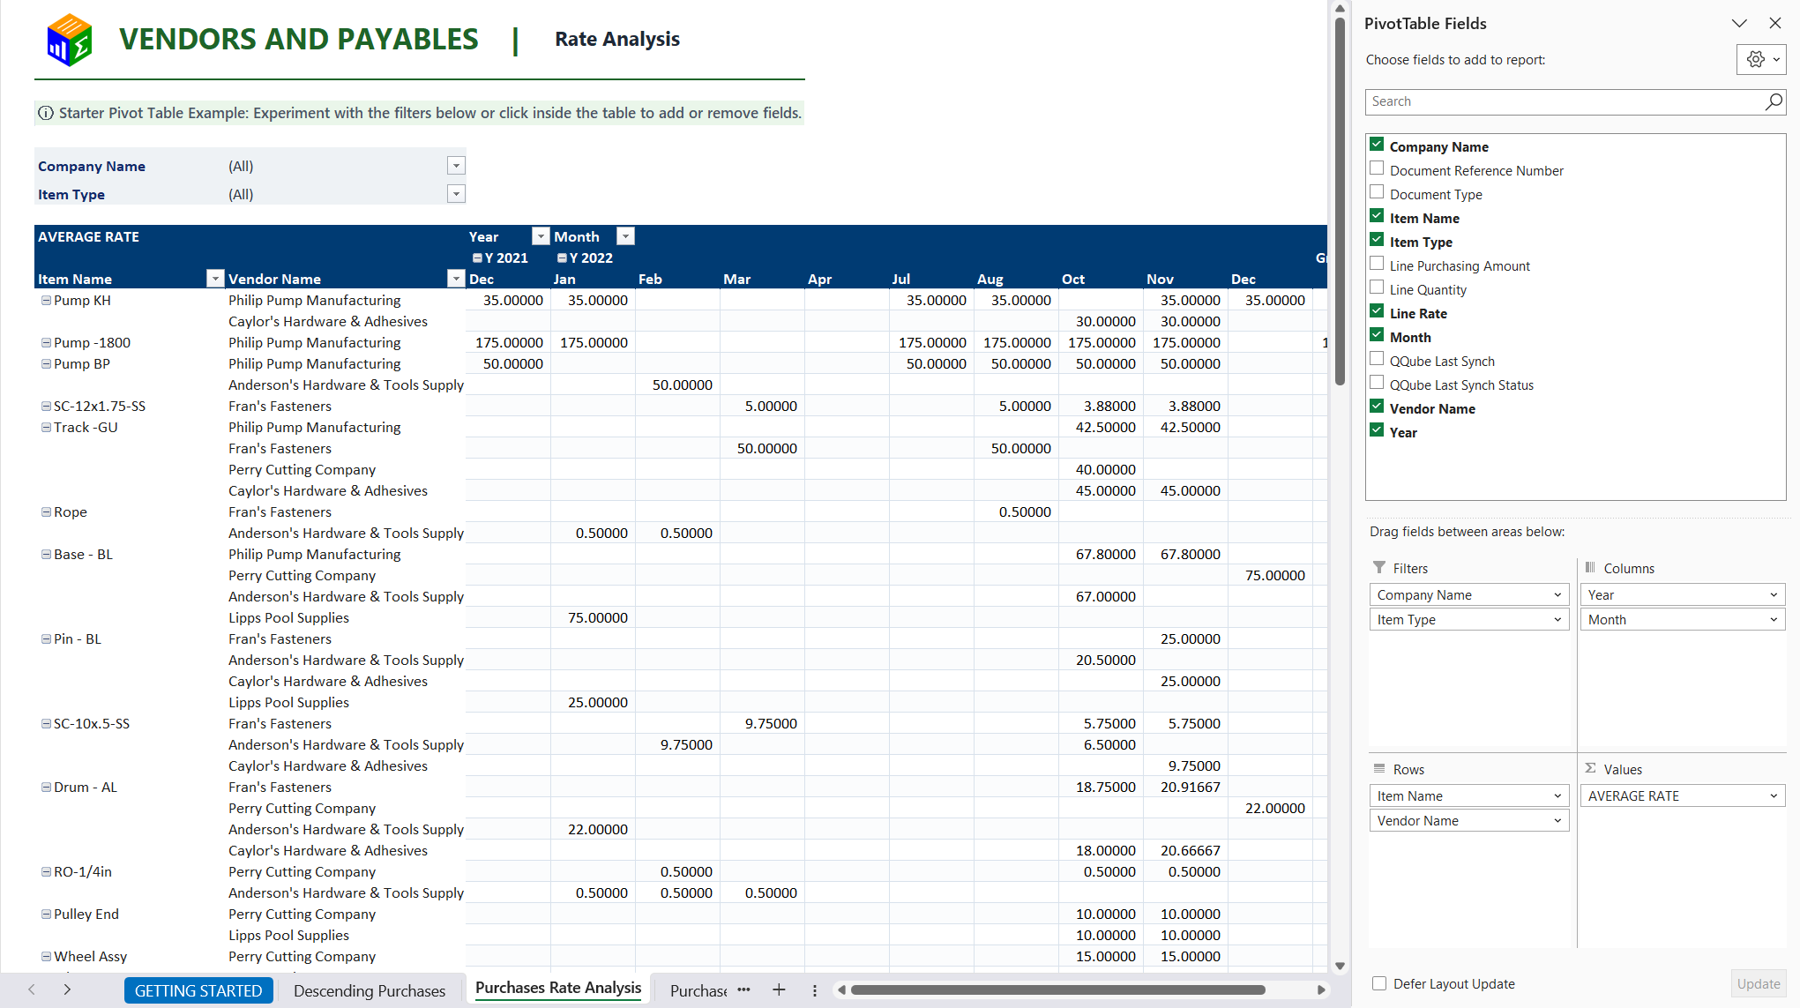Screen dimensions: 1800x1008
Task: Open the Vendor Name header filter dropdown
Action: pos(456,279)
